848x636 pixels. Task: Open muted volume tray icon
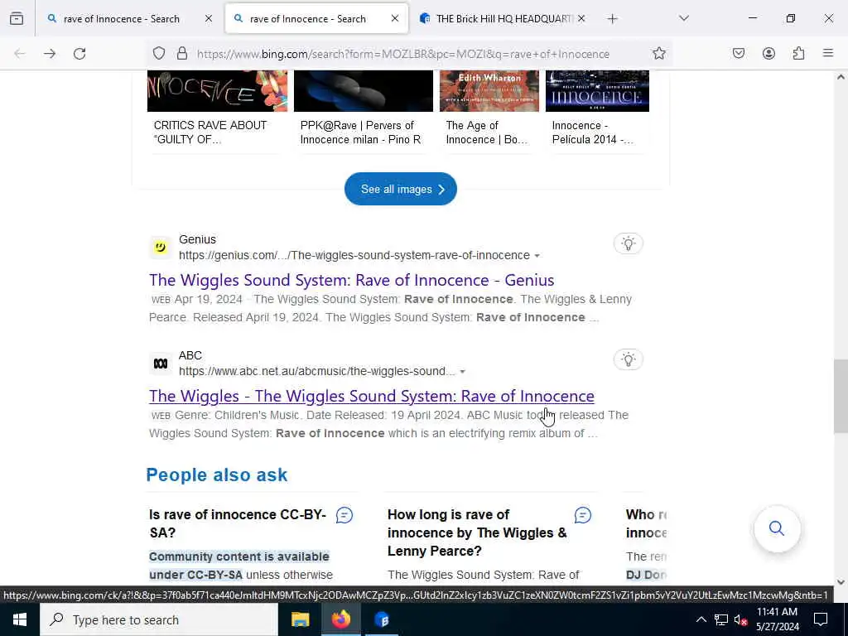pyautogui.click(x=740, y=619)
